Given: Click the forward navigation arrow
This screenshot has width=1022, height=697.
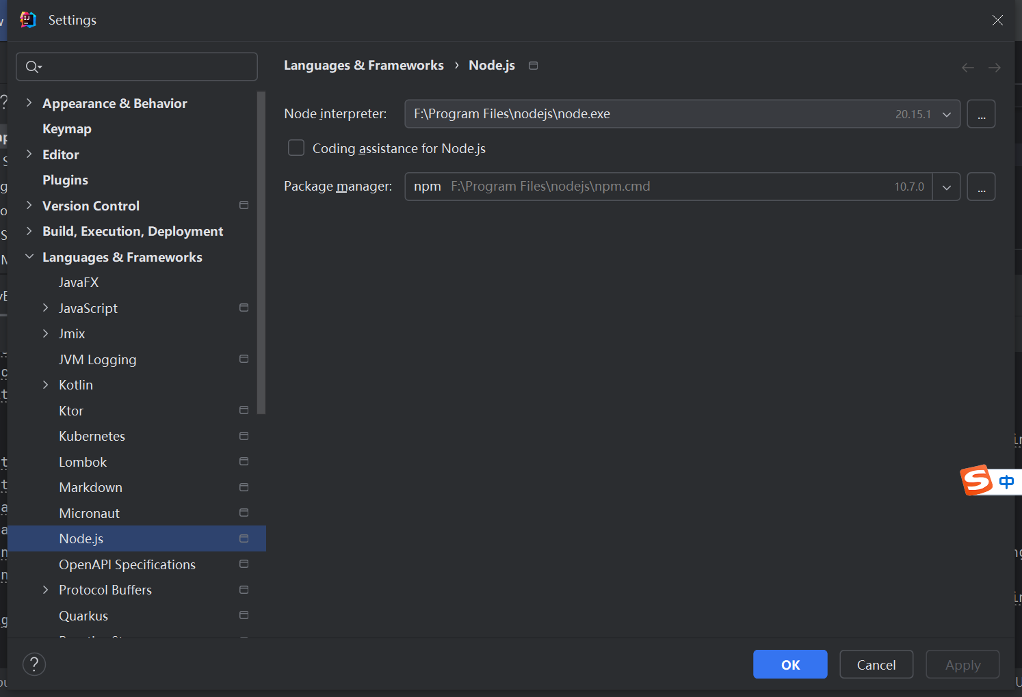Looking at the screenshot, I should pyautogui.click(x=994, y=67).
